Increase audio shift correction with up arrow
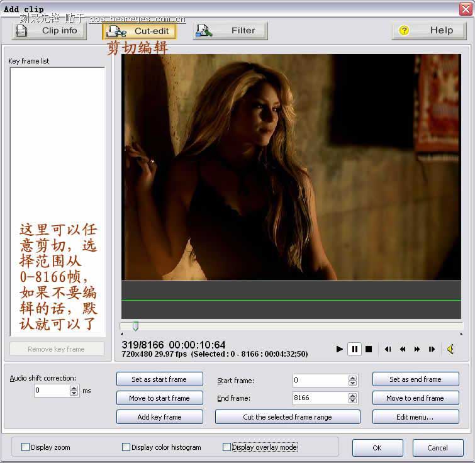This screenshot has width=475, height=463. pos(74,388)
